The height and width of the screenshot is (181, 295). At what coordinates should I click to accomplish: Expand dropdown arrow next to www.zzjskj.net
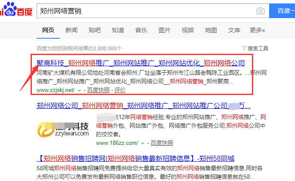click(79, 91)
